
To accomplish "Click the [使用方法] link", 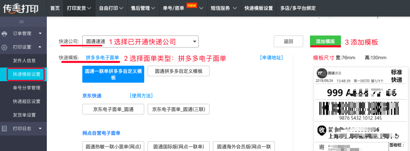I will click(141, 96).
